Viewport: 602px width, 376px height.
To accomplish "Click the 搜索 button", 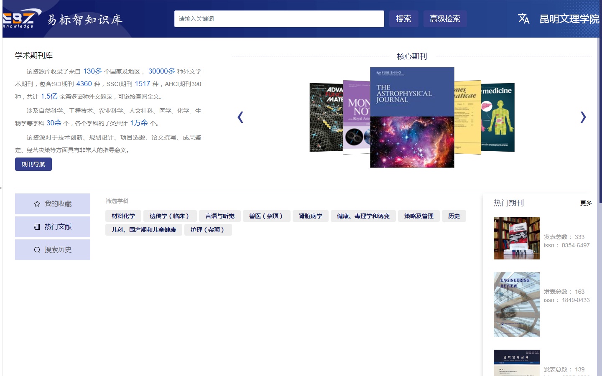I will click(x=404, y=19).
